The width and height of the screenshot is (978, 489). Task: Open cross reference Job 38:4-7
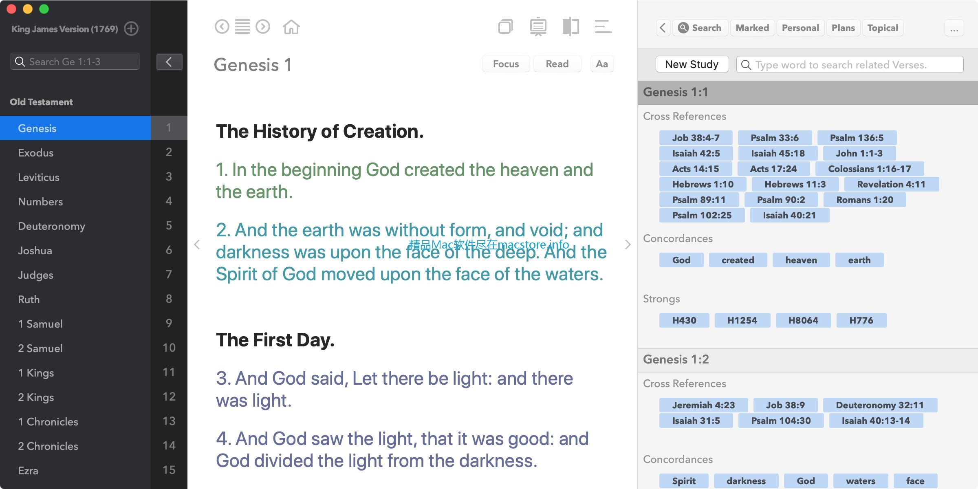[696, 138]
